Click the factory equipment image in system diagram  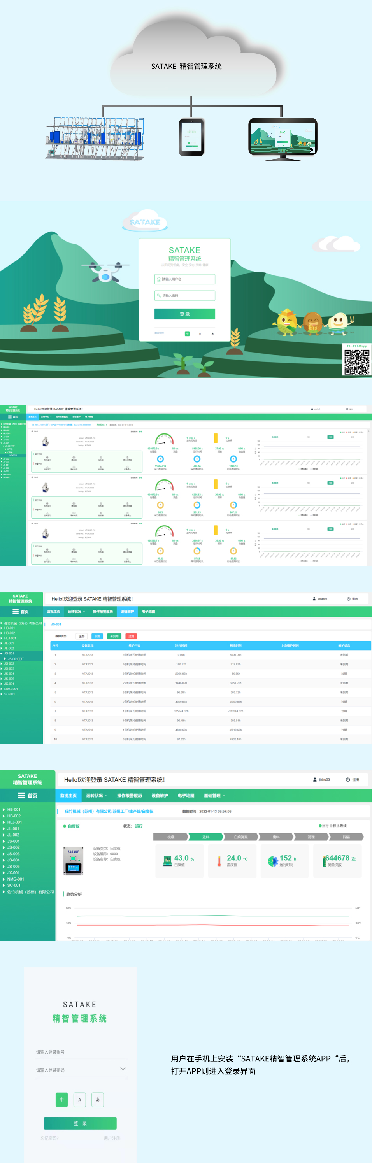point(95,138)
